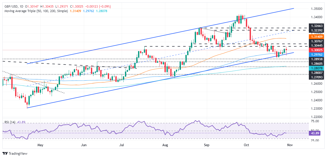This screenshot has height=158, width=327.
Task: Click the Nov label on time axis
Action: (290, 145)
